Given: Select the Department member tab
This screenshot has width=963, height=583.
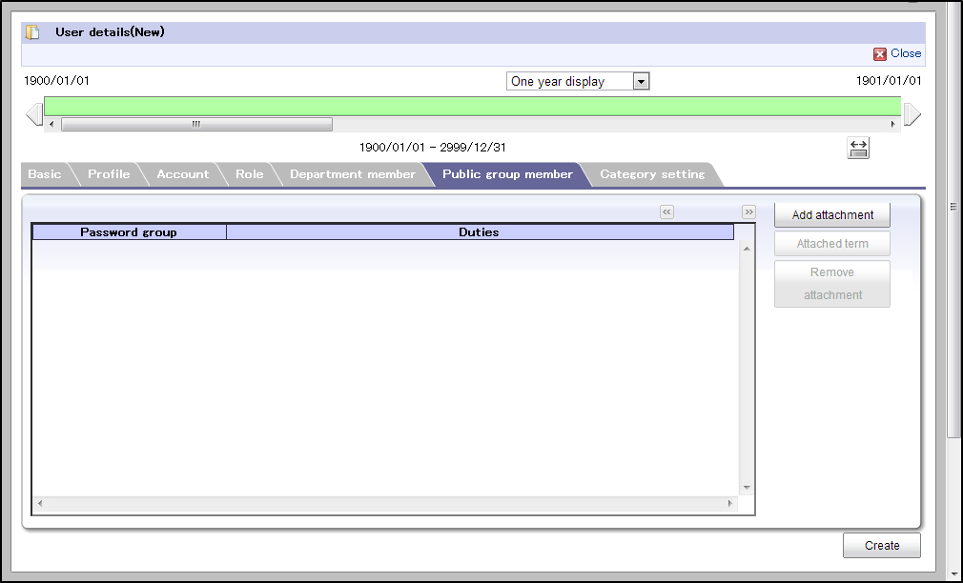Looking at the screenshot, I should point(353,174).
